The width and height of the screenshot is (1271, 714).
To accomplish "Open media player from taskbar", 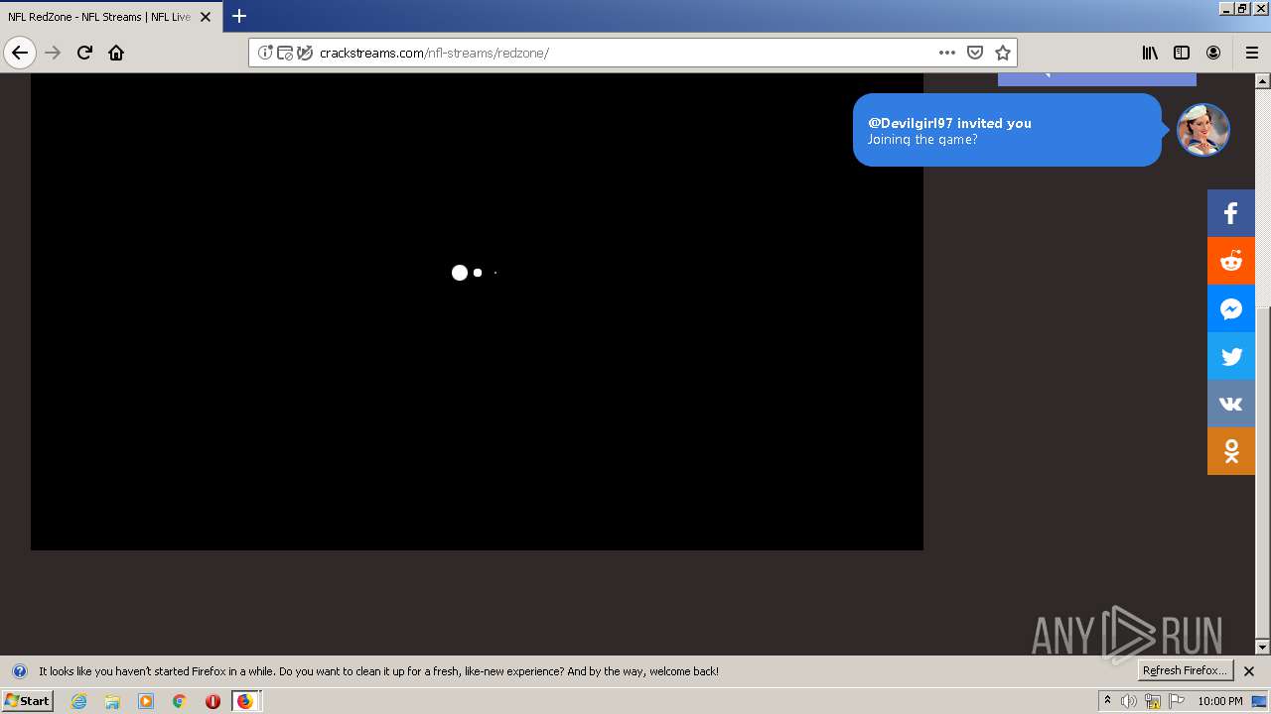I will 146,701.
